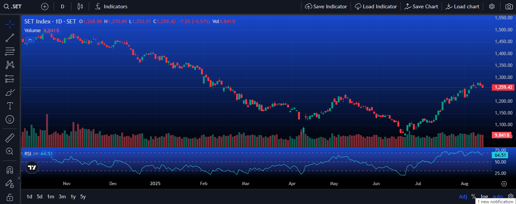Open the bottom-right chart settings gear
The width and height of the screenshot is (516, 204).
511,196
